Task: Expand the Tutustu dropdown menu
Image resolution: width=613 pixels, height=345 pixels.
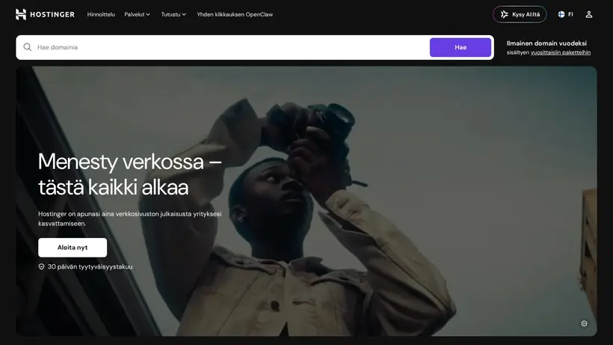Action: [x=173, y=14]
